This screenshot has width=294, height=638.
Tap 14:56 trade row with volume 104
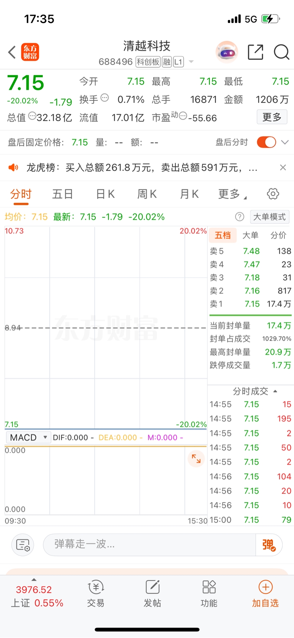click(x=250, y=476)
